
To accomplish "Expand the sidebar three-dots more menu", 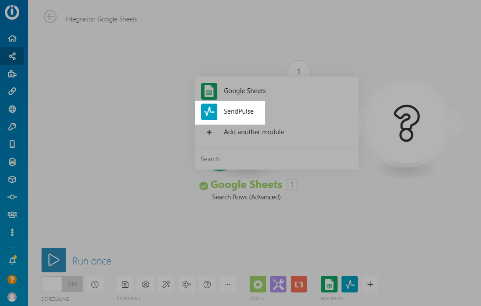I will [x=12, y=232].
